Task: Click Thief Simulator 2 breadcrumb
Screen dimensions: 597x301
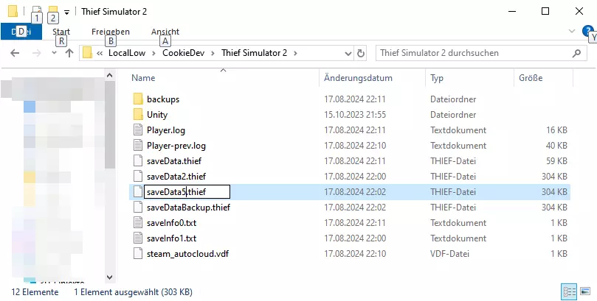Action: pyautogui.click(x=255, y=53)
